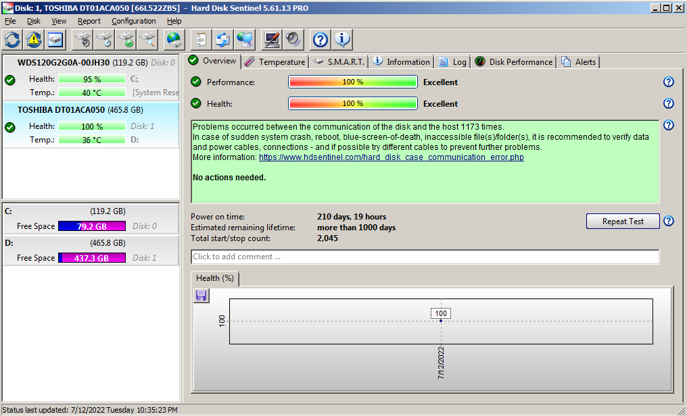
Task: Open the notepad report toolbar icon
Action: 201,40
